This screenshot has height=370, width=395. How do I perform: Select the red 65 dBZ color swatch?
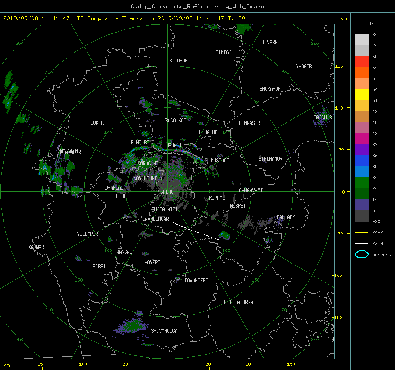pos(362,62)
